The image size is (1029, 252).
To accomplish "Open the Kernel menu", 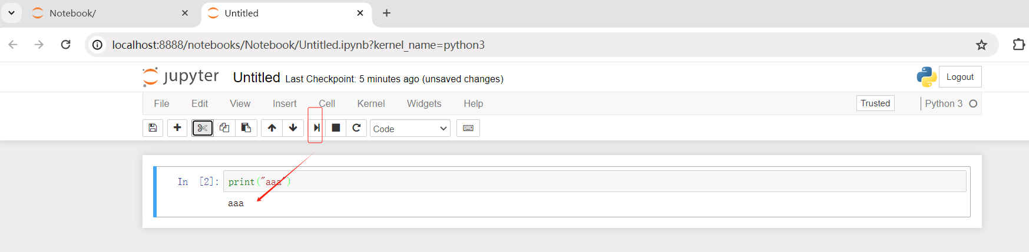I will click(x=370, y=103).
